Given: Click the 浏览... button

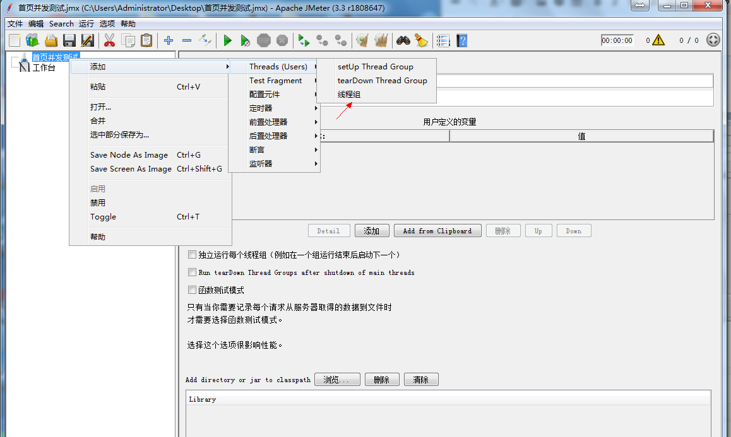Looking at the screenshot, I should pyautogui.click(x=337, y=379).
